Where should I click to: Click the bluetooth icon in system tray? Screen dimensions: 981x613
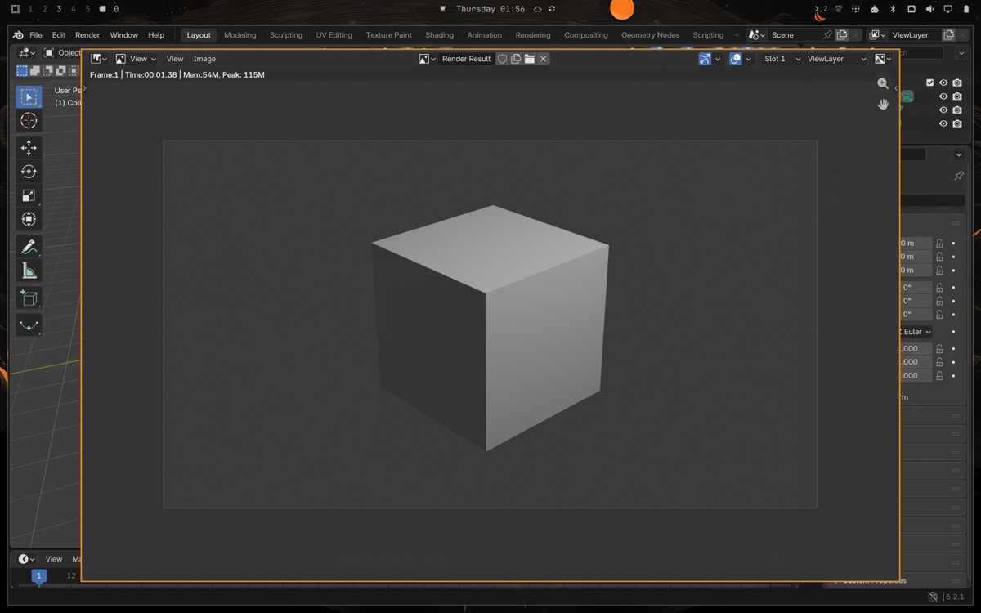point(893,9)
